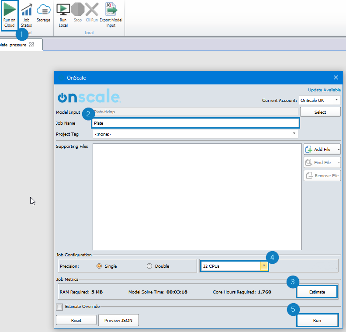Open Find File dropdown arrow
Screen dimensions: 346x332
click(339, 163)
